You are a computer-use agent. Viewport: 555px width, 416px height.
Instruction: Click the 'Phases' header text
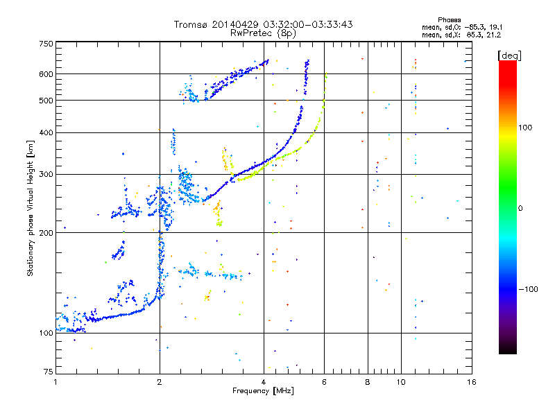click(449, 20)
